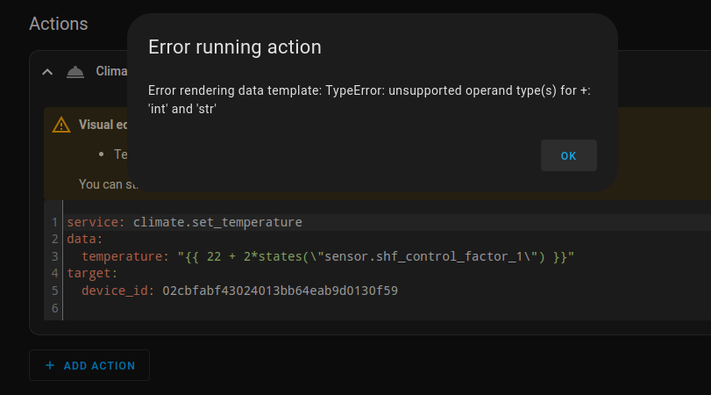
Task: Place cursor in the temperature template string
Action: coord(375,256)
